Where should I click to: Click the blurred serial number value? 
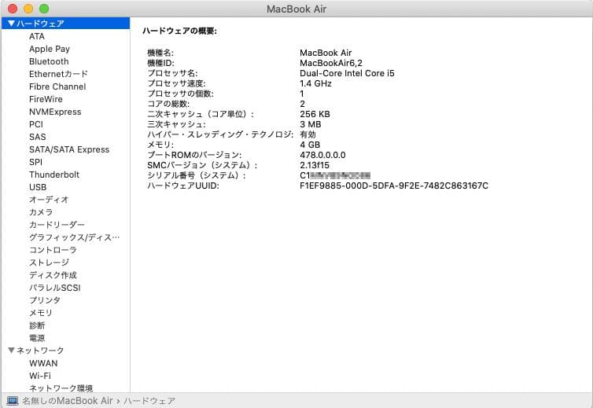[335, 175]
